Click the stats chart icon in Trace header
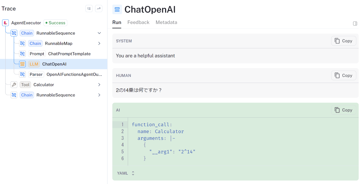361x184 pixels. point(99,9)
